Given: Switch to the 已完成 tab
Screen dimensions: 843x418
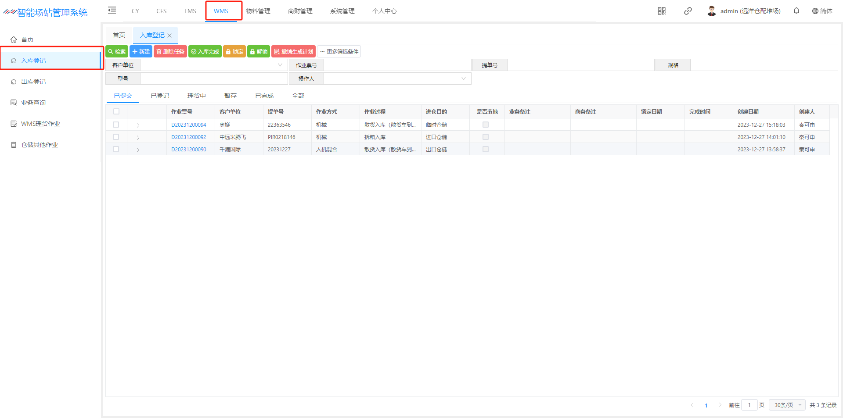Looking at the screenshot, I should click(x=264, y=96).
